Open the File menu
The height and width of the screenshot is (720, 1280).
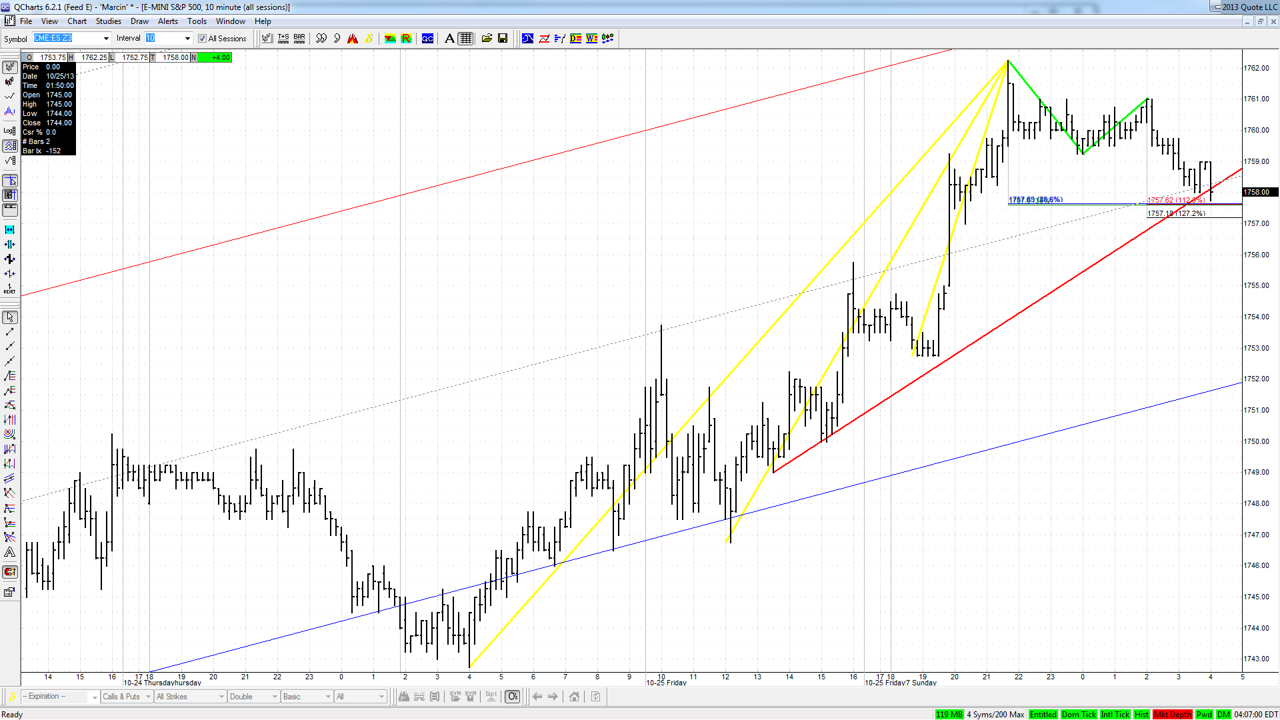click(x=26, y=21)
